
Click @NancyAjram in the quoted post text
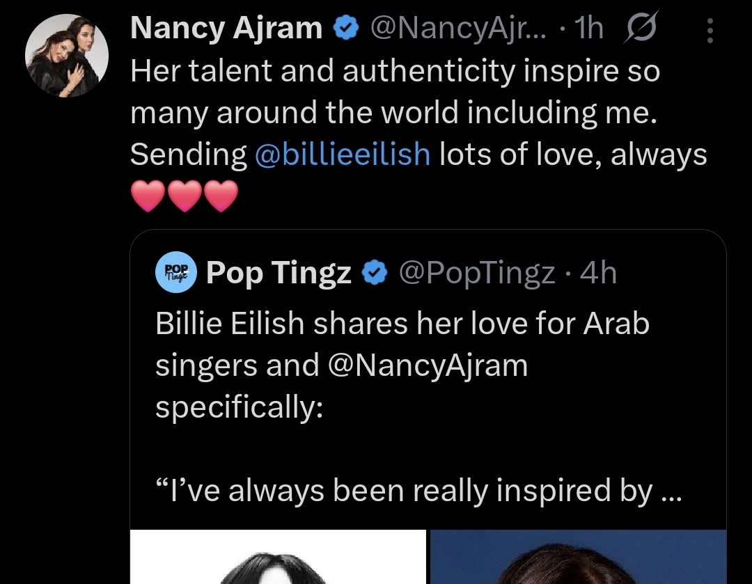point(428,365)
